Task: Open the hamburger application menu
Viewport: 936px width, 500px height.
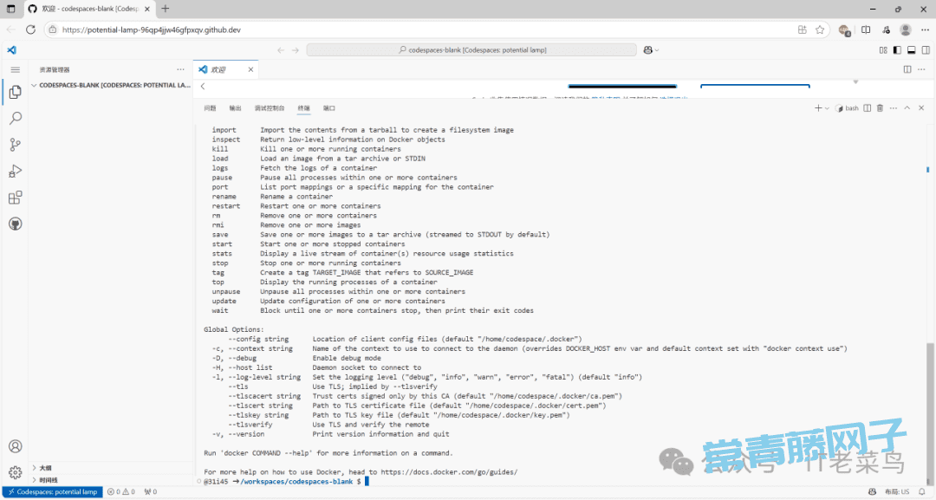Action: [16, 70]
